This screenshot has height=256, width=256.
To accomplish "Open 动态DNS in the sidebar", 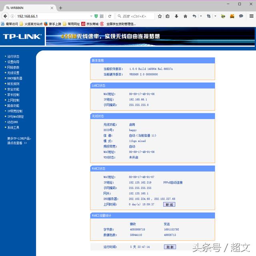I will click(x=12, y=122).
